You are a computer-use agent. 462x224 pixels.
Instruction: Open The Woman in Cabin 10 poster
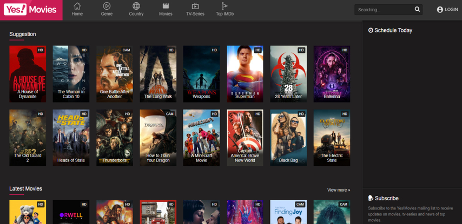click(x=71, y=74)
